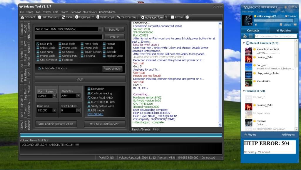Click the Advanced form toolbar button

click(x=152, y=17)
